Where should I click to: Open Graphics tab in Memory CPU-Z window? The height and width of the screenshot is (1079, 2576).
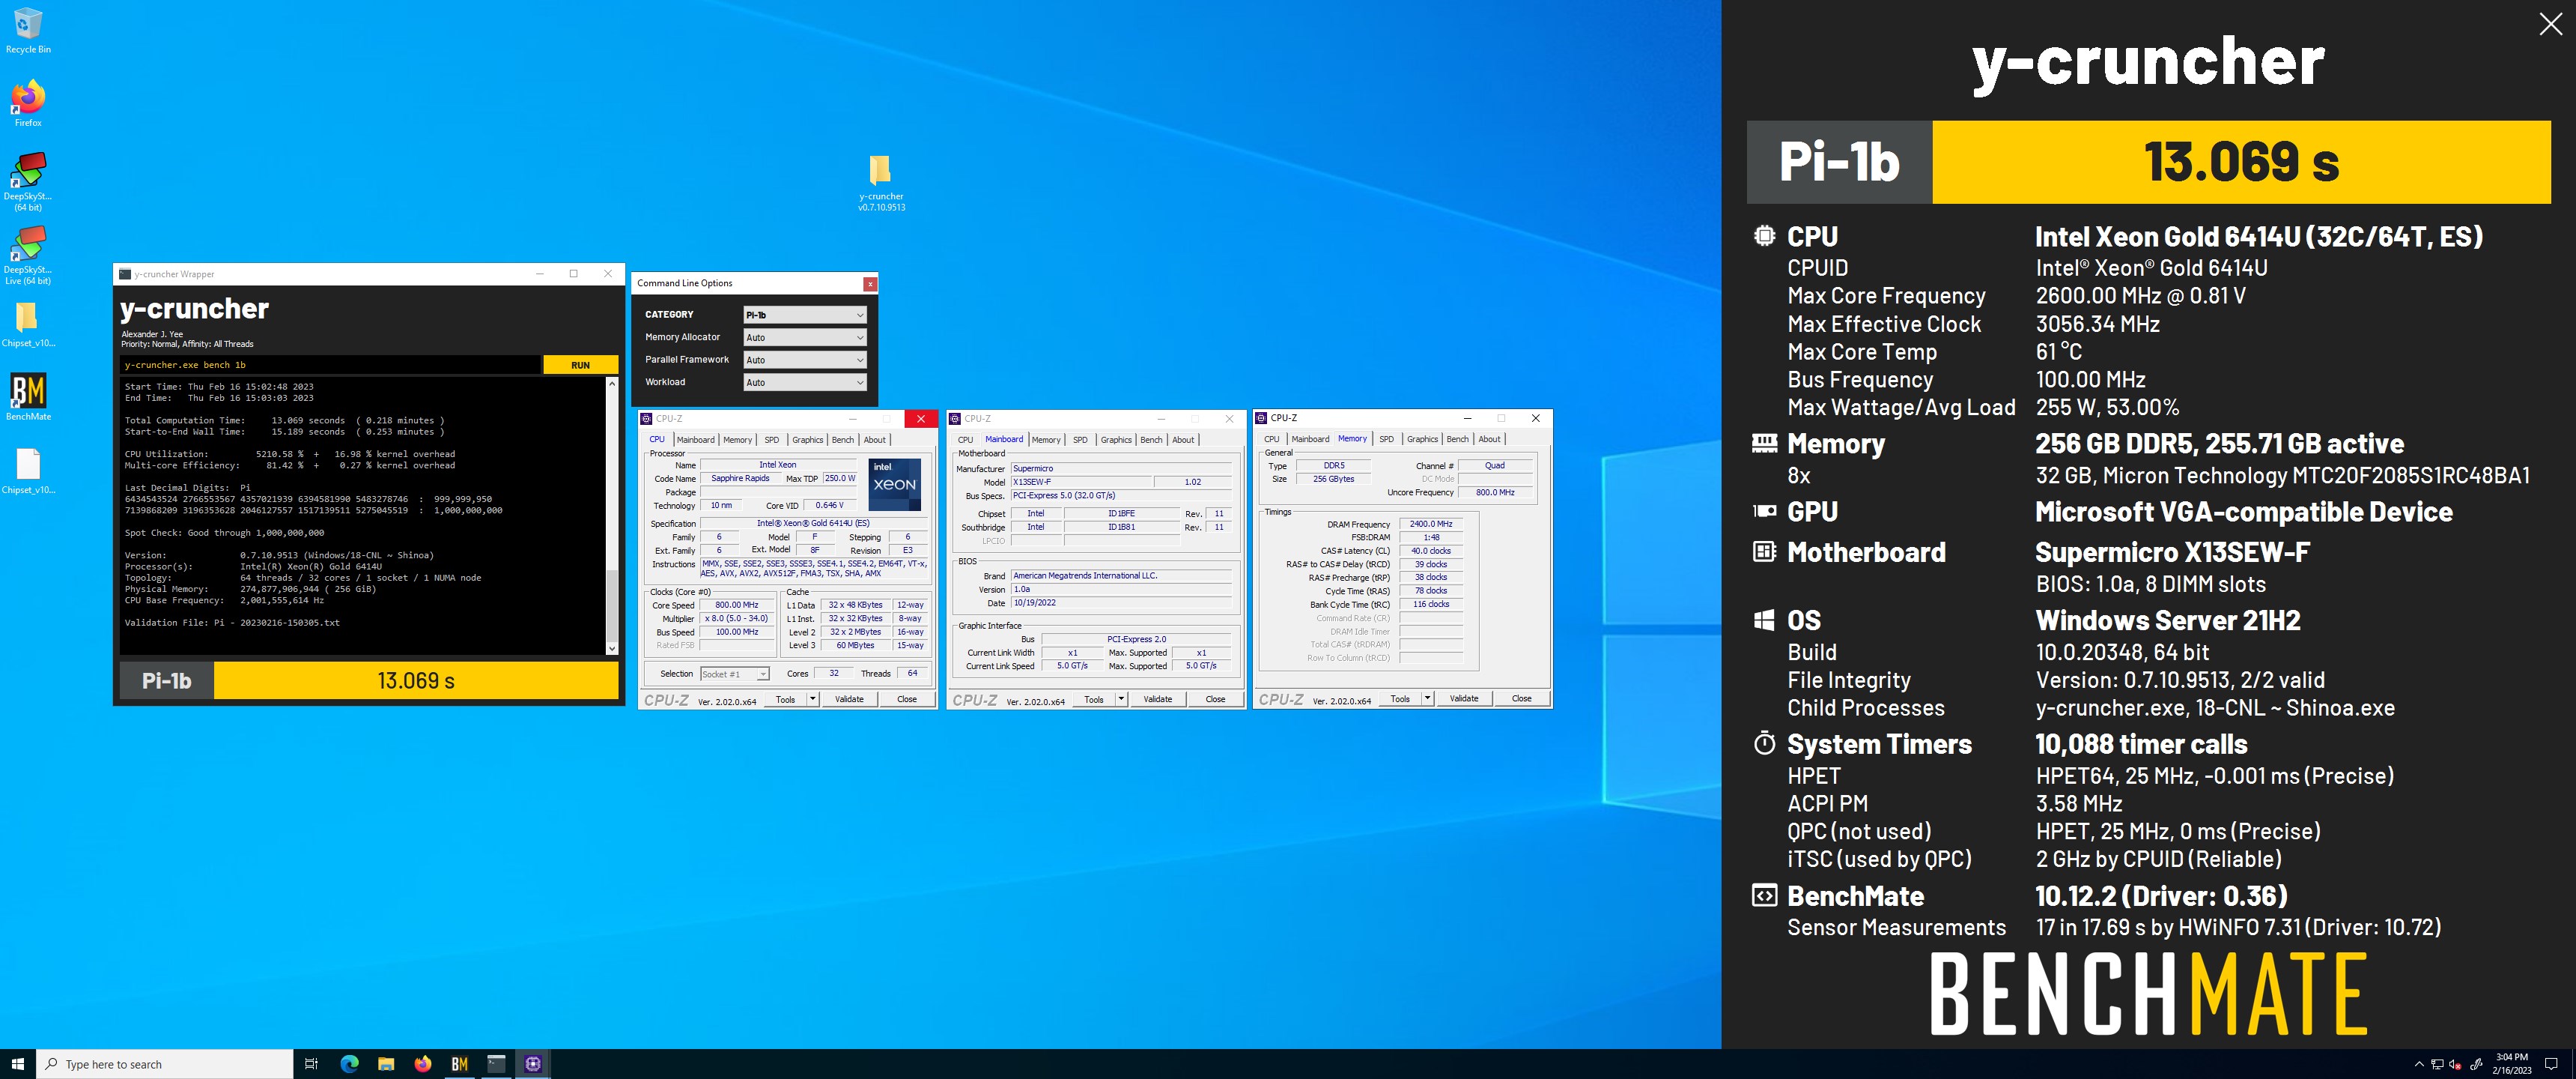pyautogui.click(x=1422, y=438)
